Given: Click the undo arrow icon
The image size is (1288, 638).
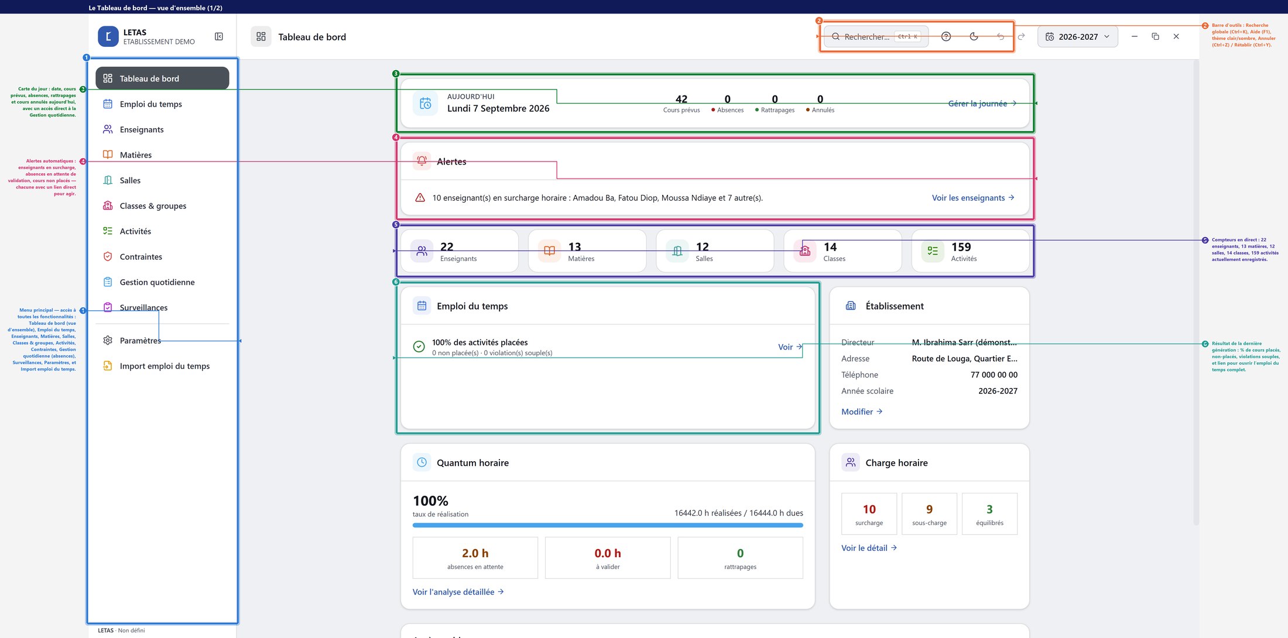Looking at the screenshot, I should (x=1001, y=36).
